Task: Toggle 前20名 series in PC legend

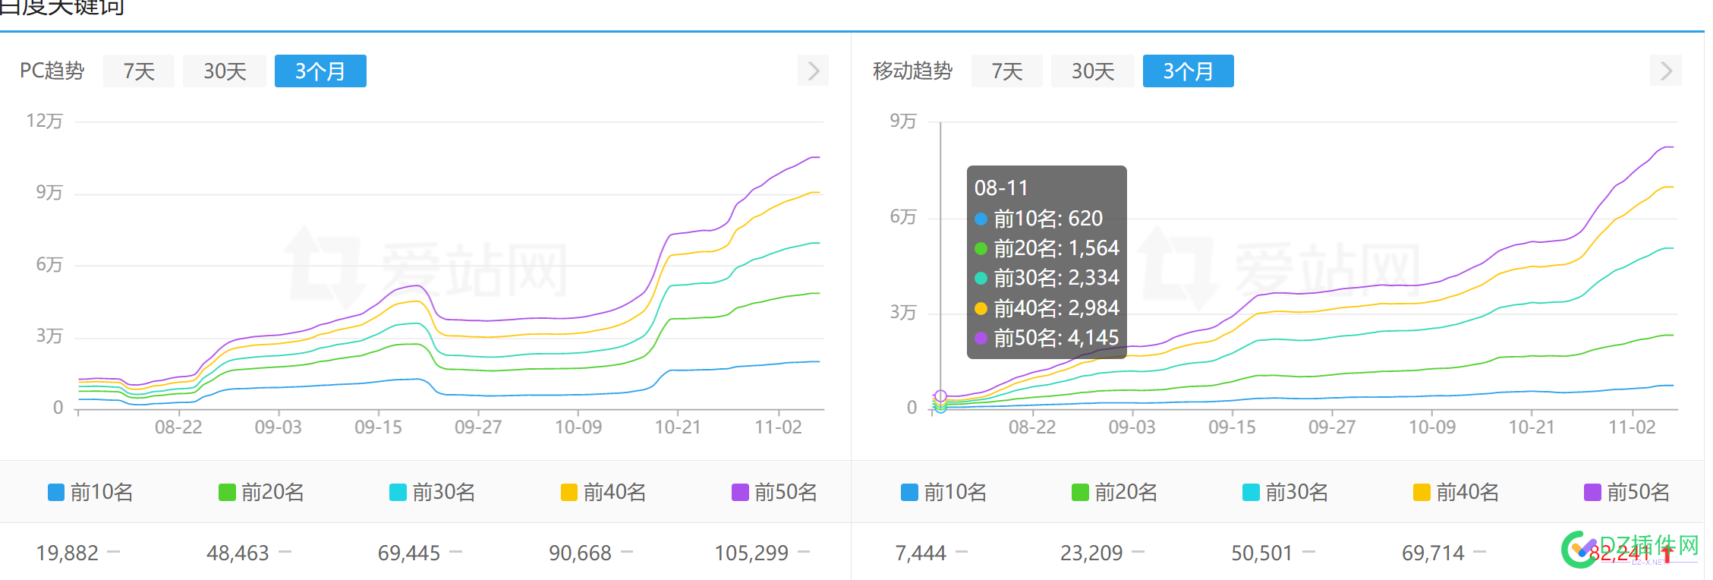Action: pos(261,493)
